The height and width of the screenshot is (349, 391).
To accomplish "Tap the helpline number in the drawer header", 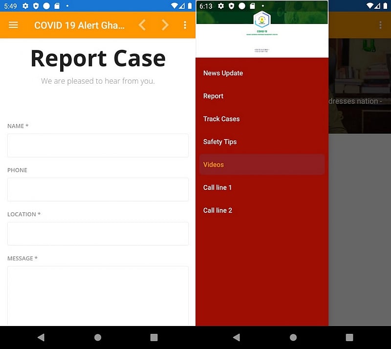I will click(x=262, y=49).
